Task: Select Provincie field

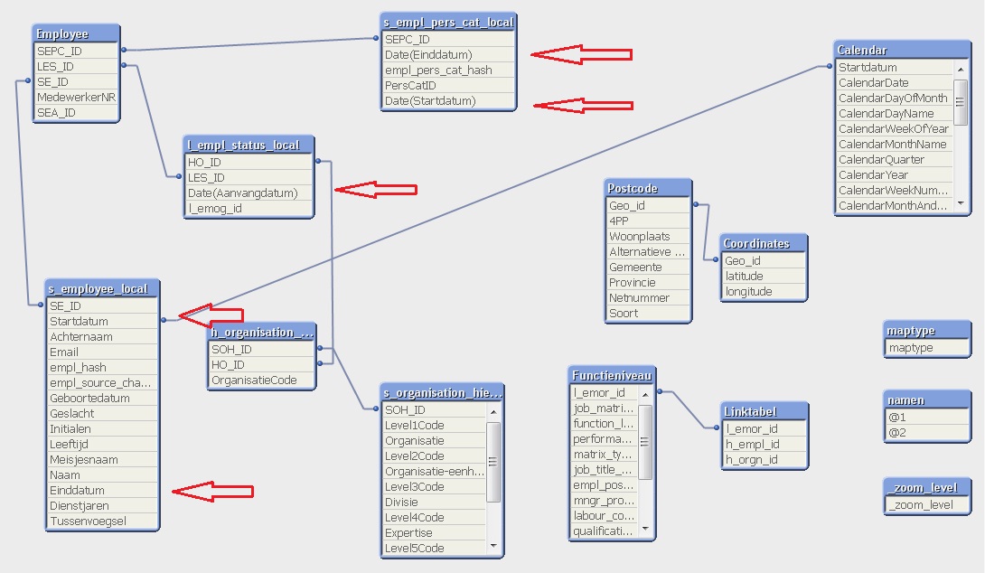Action: pos(648,283)
